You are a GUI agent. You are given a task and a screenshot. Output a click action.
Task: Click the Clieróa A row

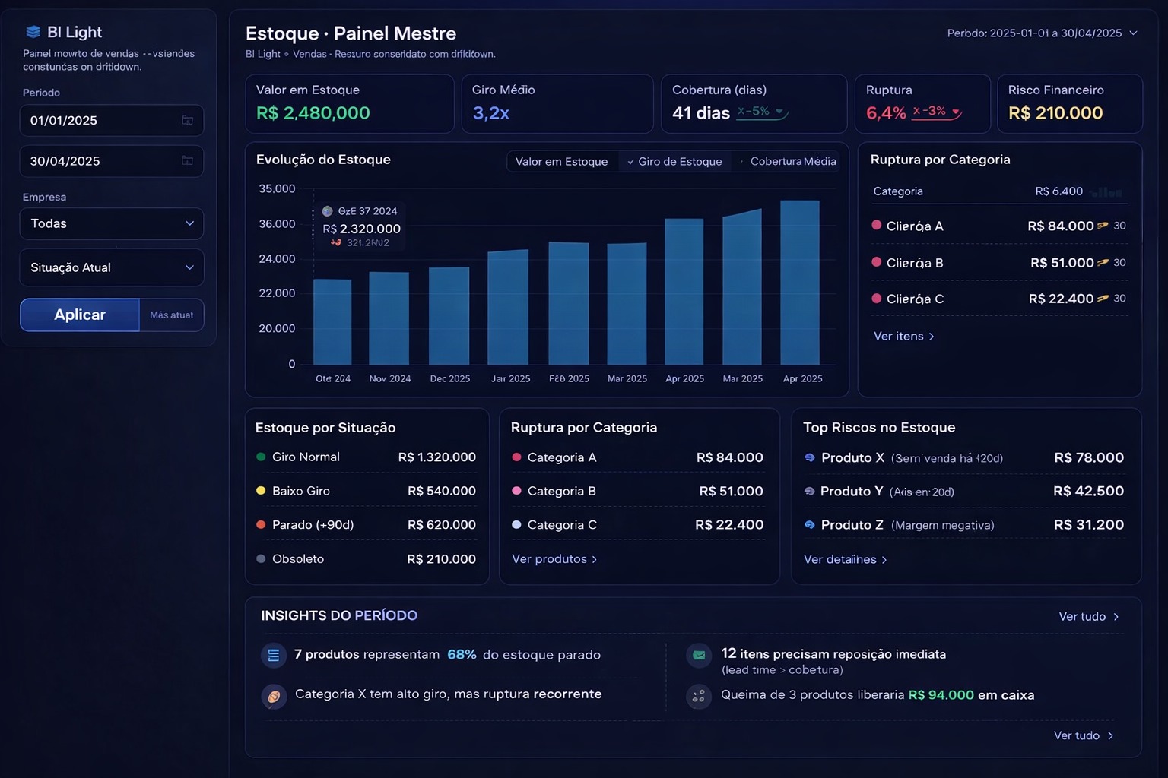(x=999, y=226)
